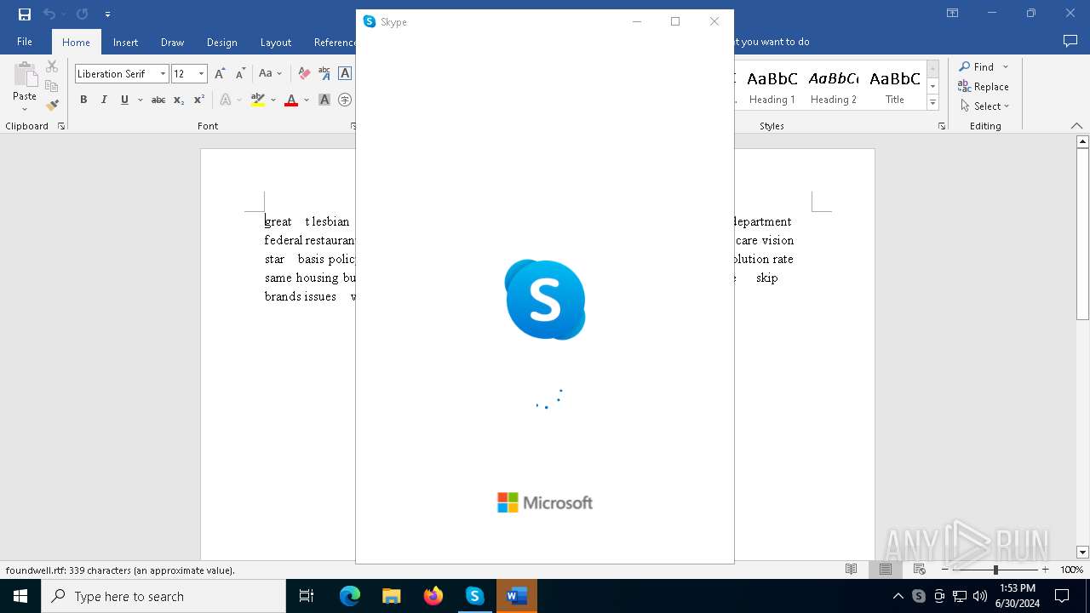Open Styles pane dialog launcher

coord(942,126)
